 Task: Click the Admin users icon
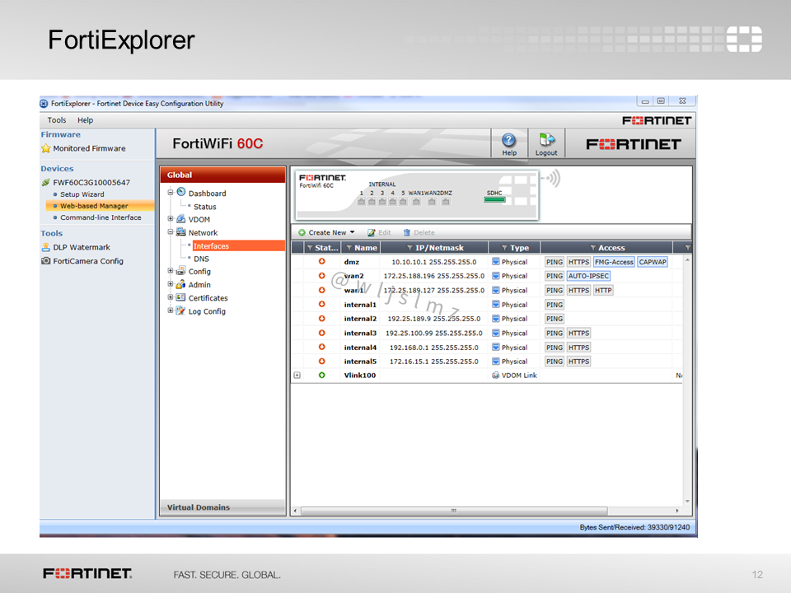(x=181, y=284)
